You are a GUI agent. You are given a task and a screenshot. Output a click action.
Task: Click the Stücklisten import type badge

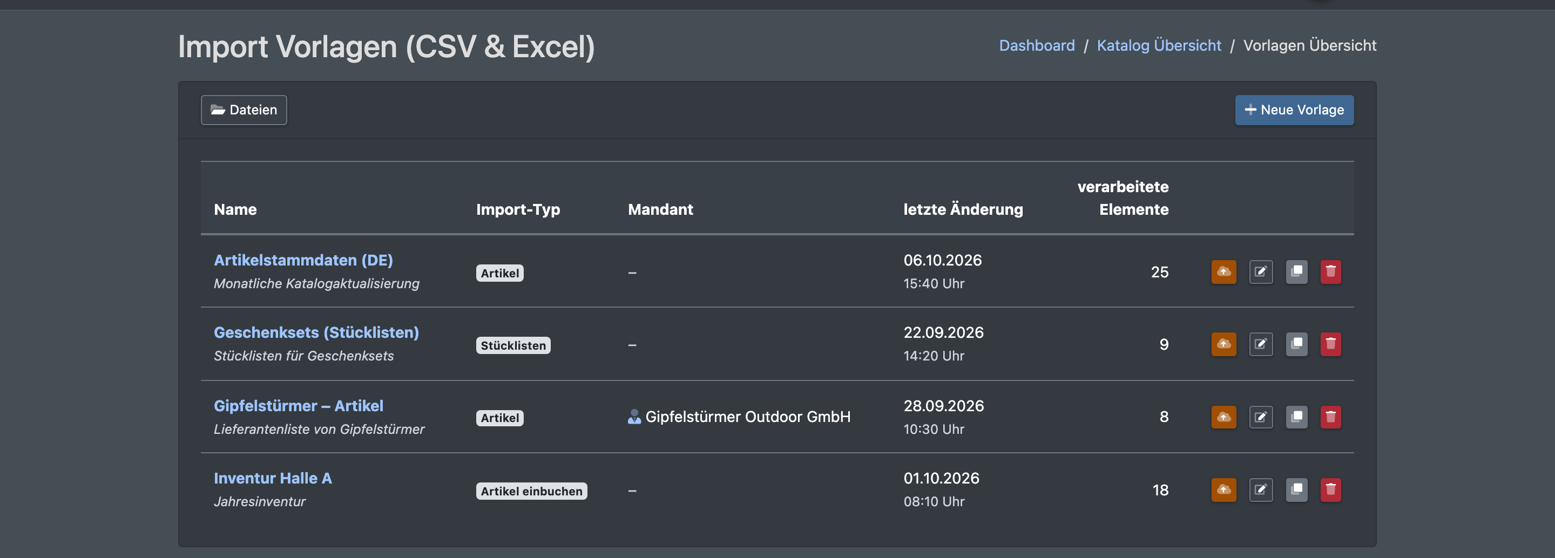pos(513,346)
